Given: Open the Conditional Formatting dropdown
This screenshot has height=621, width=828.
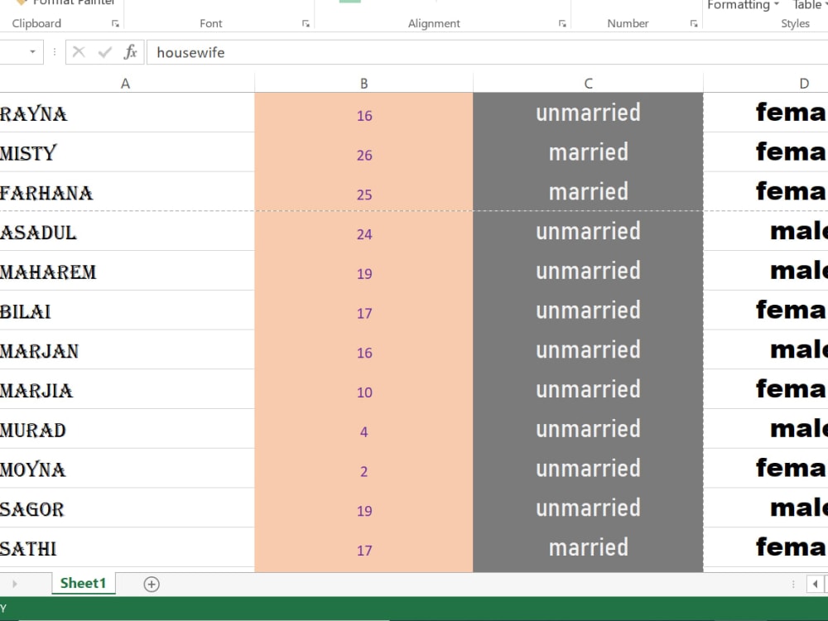Looking at the screenshot, I should pos(743,5).
